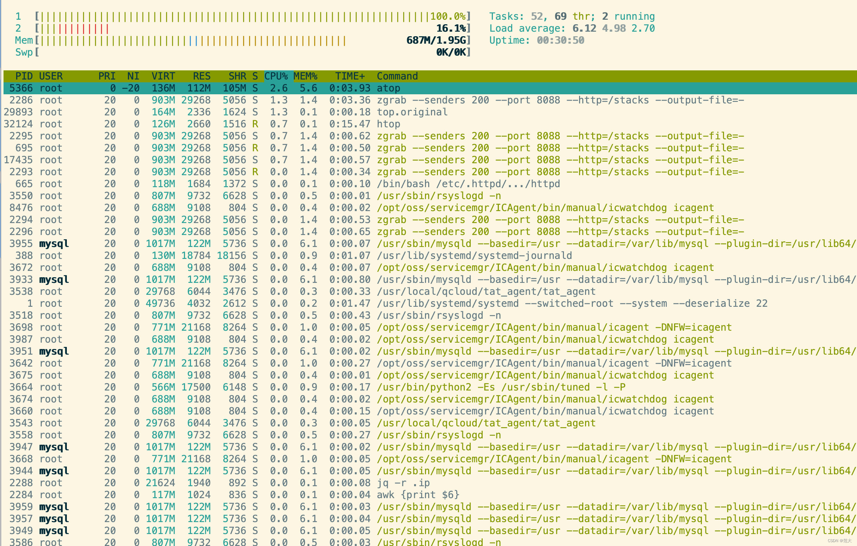Sort by the TIME+ column header

coord(350,76)
